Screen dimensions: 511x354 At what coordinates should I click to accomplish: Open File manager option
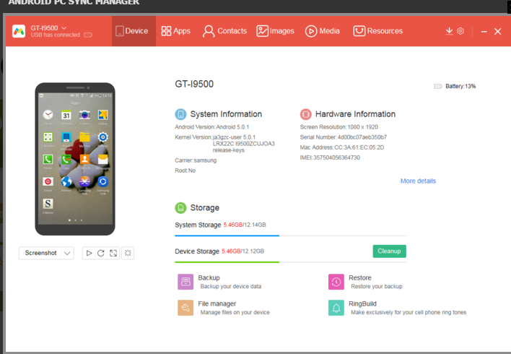tap(224, 308)
